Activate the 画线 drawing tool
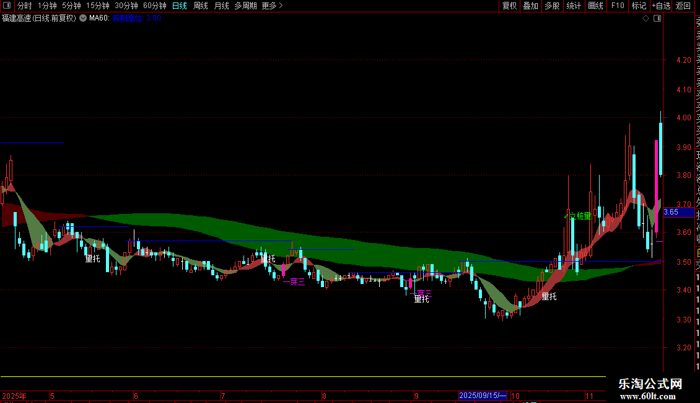The width and height of the screenshot is (700, 403). pos(595,6)
